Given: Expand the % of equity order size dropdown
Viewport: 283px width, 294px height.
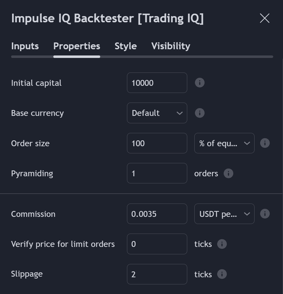Looking at the screenshot, I should (225, 143).
